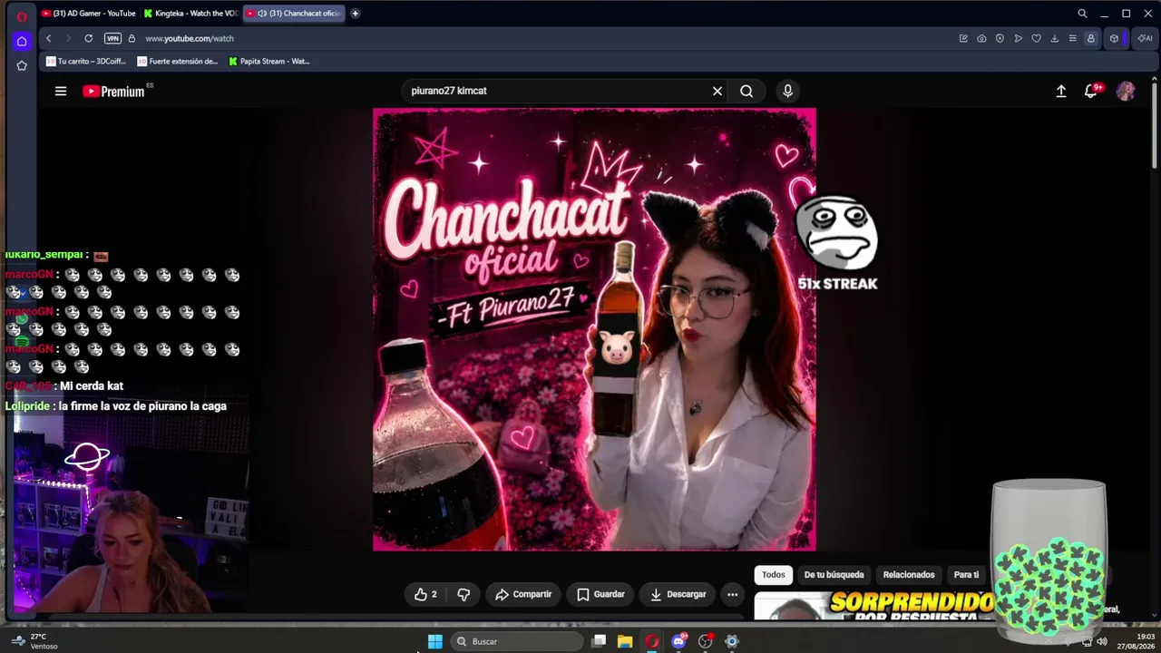
Task: Take a snapshot with the camera icon
Action: click(981, 38)
